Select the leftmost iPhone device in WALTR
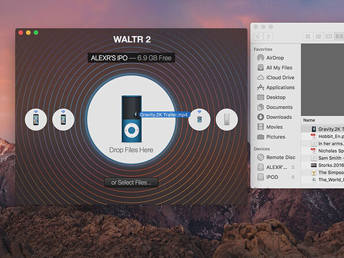The height and width of the screenshot is (258, 344). point(36,119)
